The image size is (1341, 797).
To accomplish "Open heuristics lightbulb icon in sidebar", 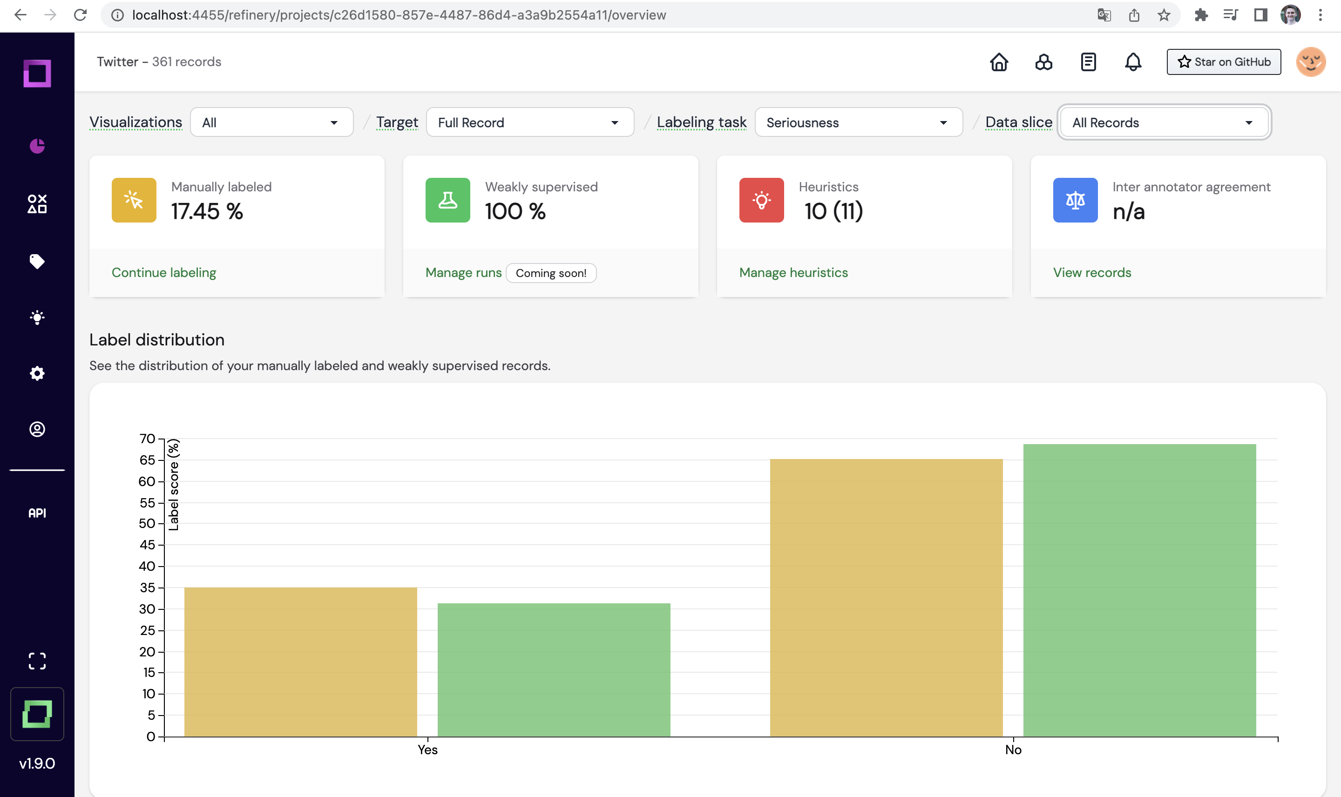I will coord(37,317).
